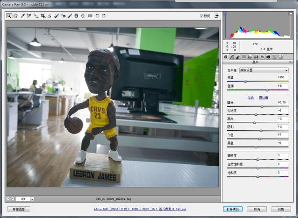
Task: Click the 曝光 exposure slider handle
Action: pos(262,106)
